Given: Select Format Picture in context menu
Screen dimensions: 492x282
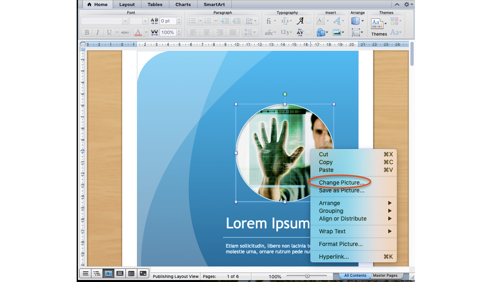Looking at the screenshot, I should click(x=341, y=244).
